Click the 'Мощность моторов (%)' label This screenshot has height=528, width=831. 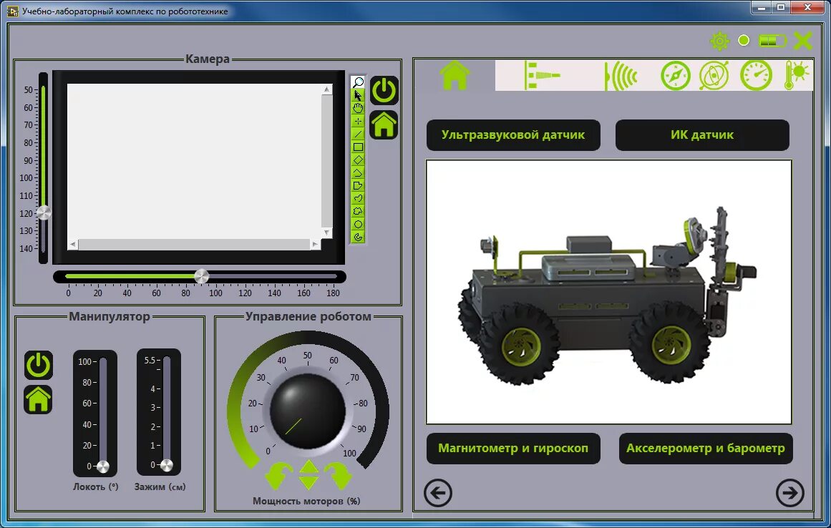[306, 501]
